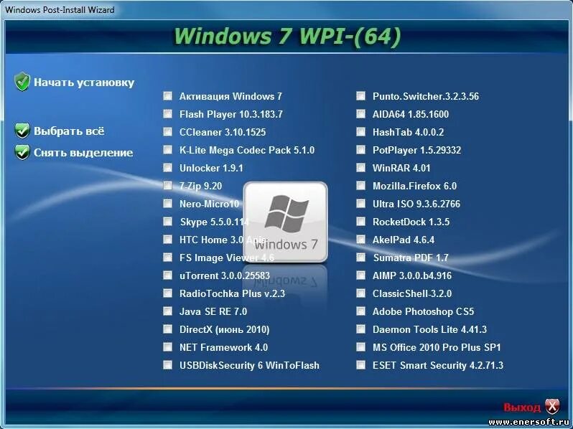Viewport: 573px width, 429px height.
Task: Enable Flash Player 10.3.183.7 checkbox
Action: pyautogui.click(x=168, y=114)
